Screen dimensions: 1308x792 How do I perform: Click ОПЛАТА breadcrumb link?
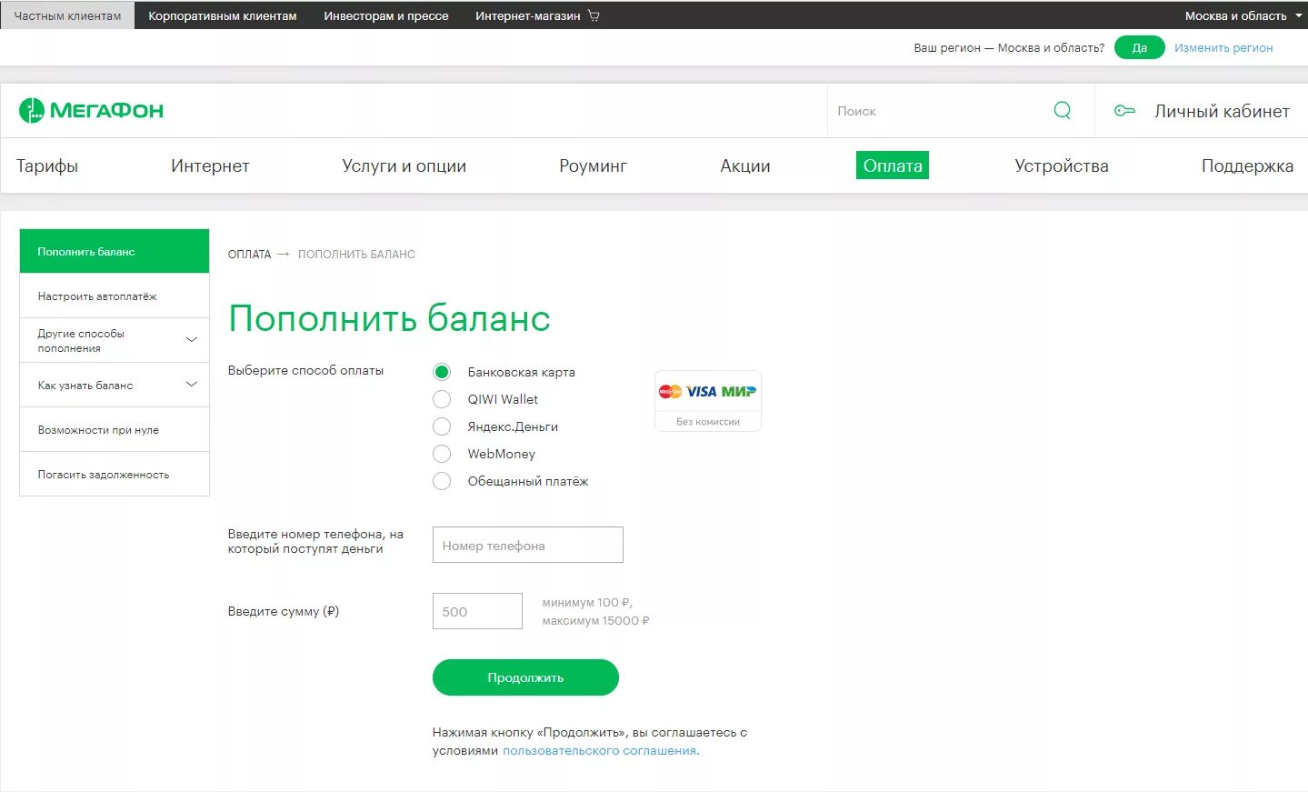click(x=249, y=255)
